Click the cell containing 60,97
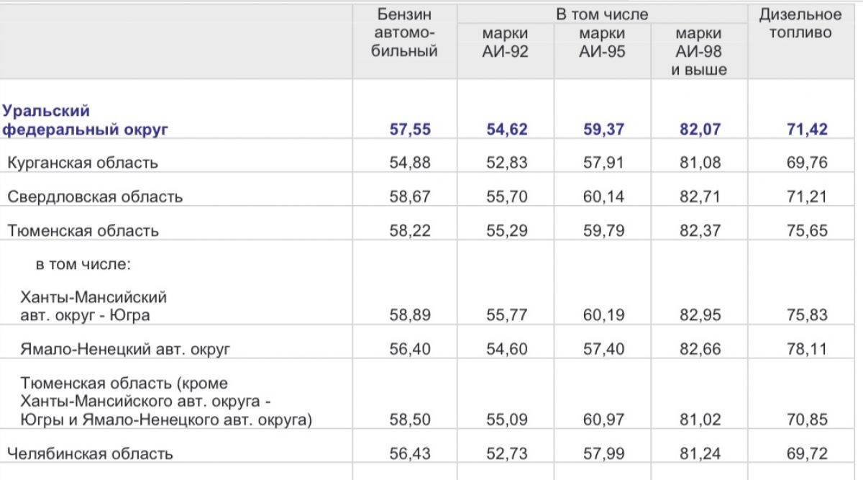Viewport: 863px width, 480px height. tap(604, 420)
